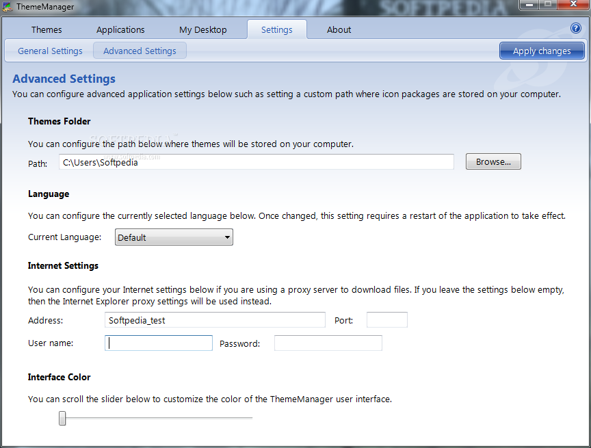591x448 pixels.
Task: Expand the Current Language dropdown
Action: tap(174, 237)
